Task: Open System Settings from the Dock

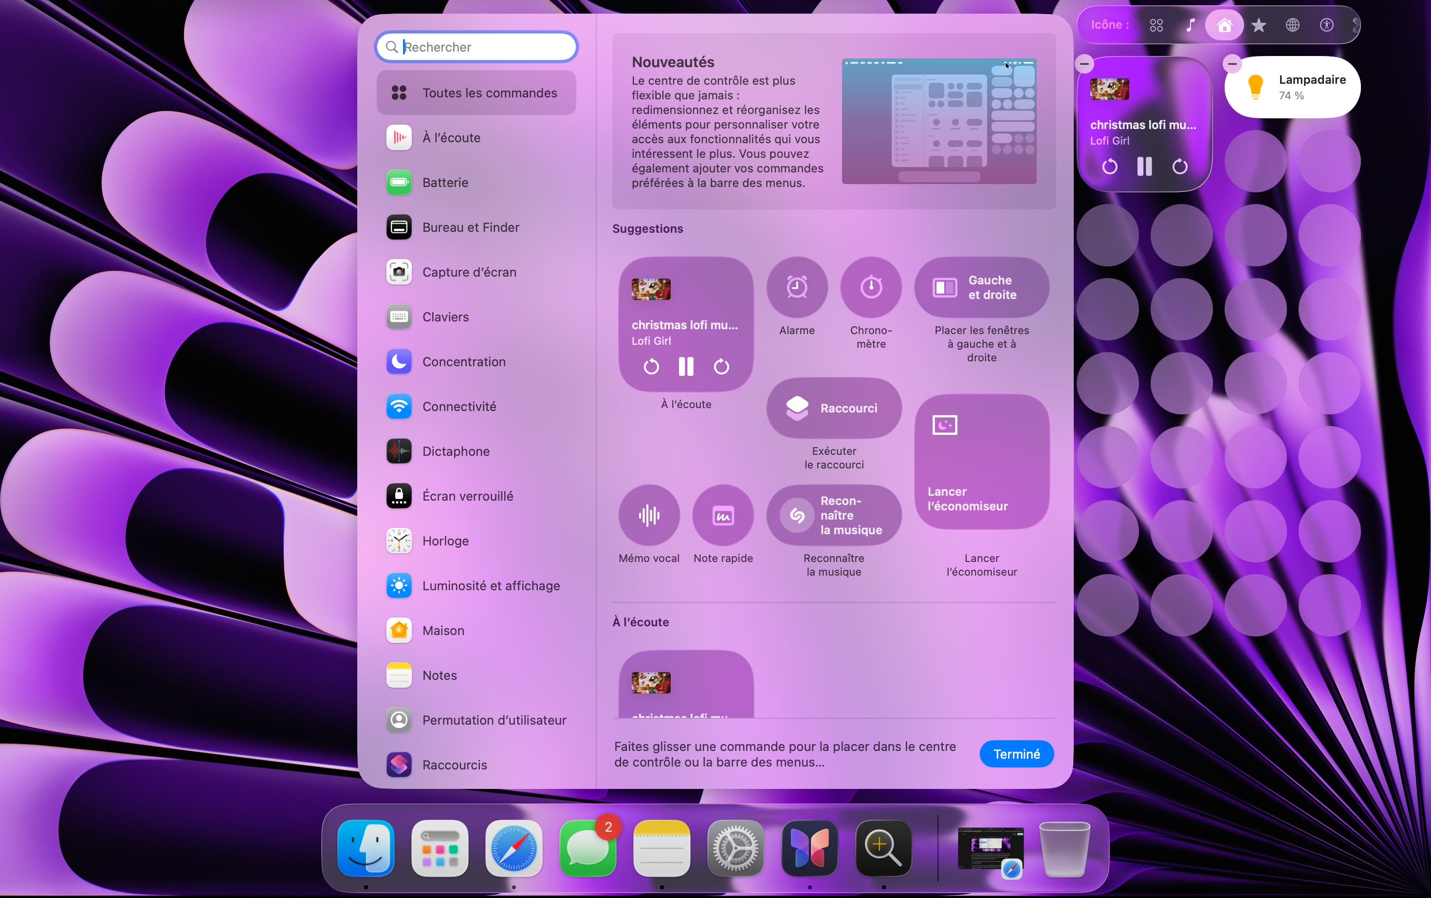Action: coord(735,848)
